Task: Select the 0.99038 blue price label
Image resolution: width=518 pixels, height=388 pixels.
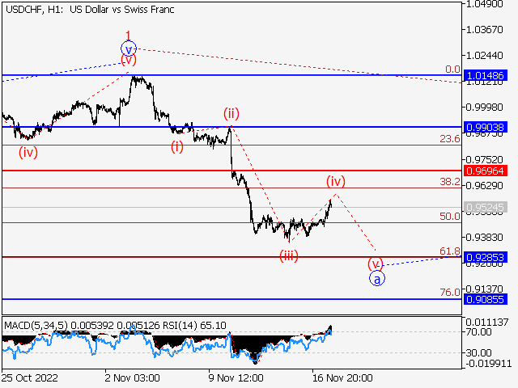Action: pos(486,127)
